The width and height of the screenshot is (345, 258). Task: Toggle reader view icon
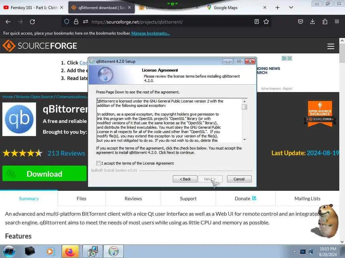pos(256,21)
